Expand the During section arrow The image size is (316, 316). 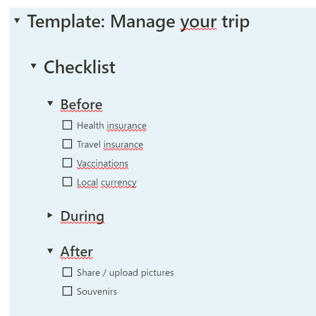click(50, 215)
